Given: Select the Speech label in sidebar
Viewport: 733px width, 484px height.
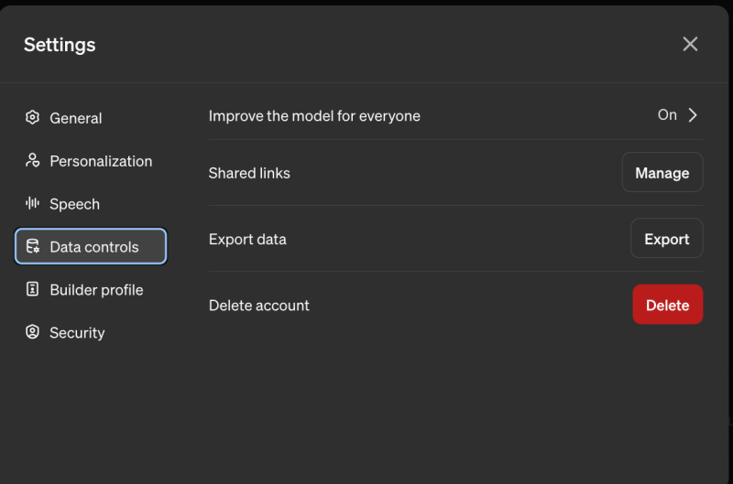Looking at the screenshot, I should 74,204.
